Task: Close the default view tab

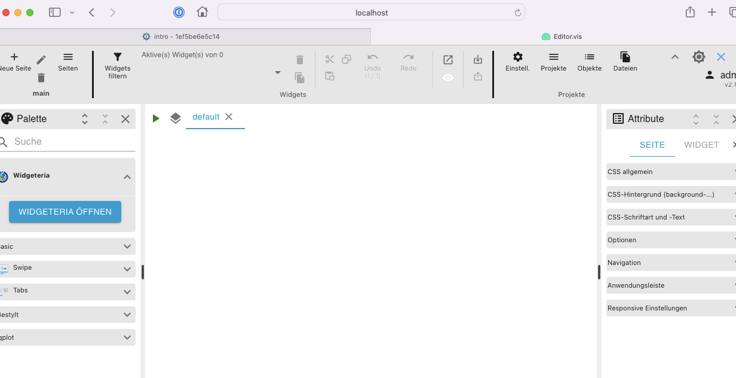Action: pyautogui.click(x=229, y=117)
